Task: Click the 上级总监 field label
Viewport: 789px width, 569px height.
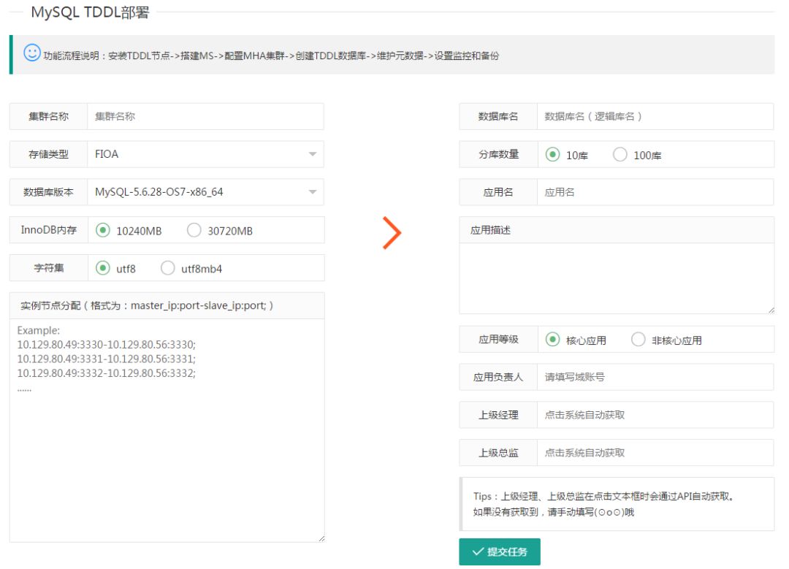Action: 498,453
